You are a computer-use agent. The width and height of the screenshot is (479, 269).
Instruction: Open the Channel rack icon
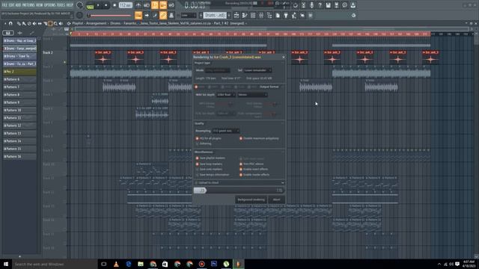click(253, 15)
